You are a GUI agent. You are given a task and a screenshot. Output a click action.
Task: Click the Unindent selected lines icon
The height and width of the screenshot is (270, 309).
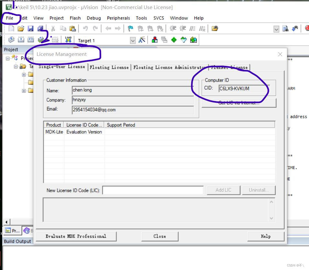[x=183, y=28]
